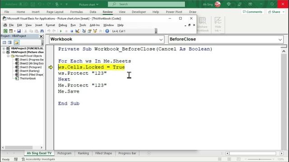Expand the VBAProject (FUNCRES.XLAM) tree node

click(x=4, y=49)
